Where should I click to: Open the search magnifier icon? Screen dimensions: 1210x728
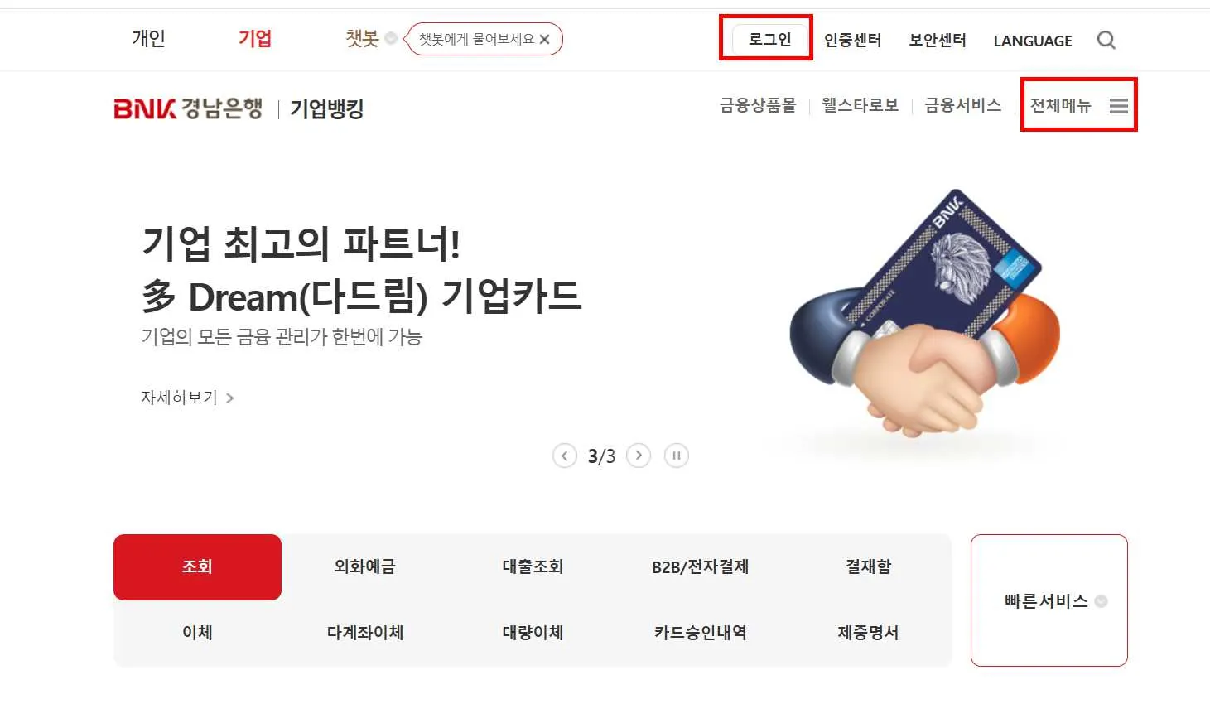coord(1106,40)
